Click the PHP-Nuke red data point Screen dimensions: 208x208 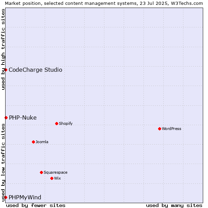coord(6,118)
